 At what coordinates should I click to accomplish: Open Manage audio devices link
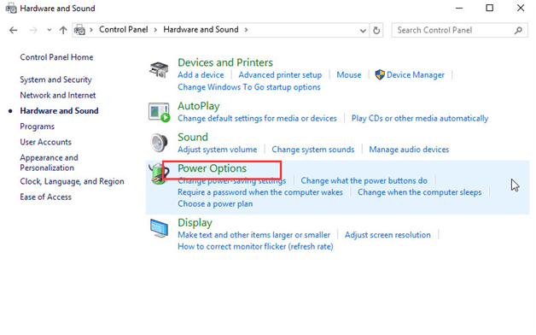point(409,150)
